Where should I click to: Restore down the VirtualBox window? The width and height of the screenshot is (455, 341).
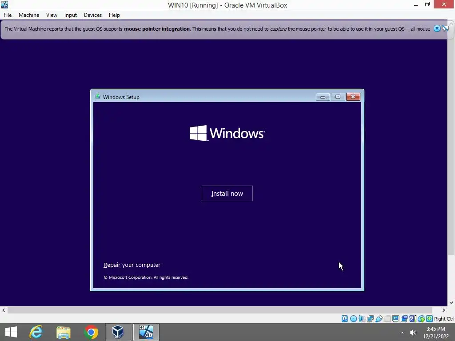tap(427, 4)
